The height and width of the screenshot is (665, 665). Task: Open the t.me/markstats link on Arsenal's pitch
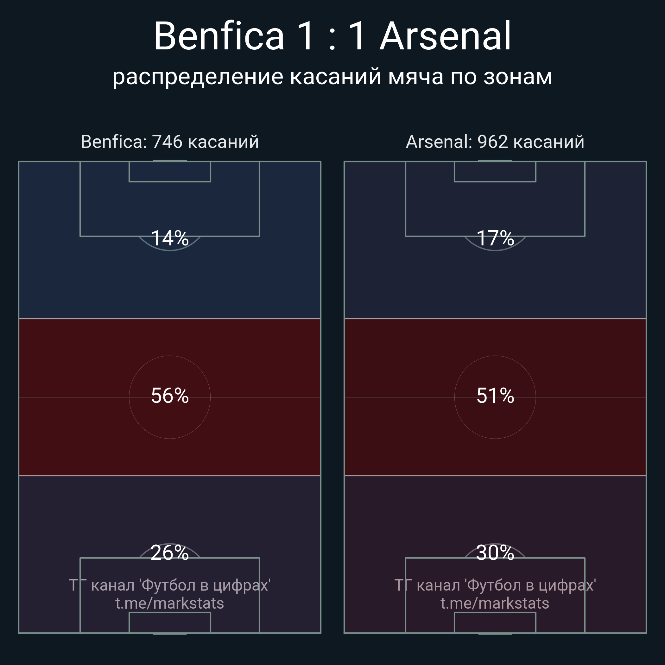pos(495,603)
